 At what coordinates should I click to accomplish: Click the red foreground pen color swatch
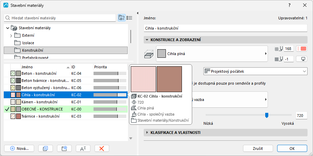(x=301, y=49)
